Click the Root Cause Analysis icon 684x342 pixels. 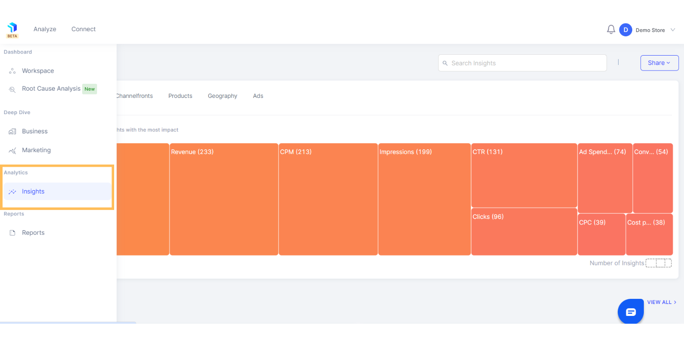click(12, 89)
